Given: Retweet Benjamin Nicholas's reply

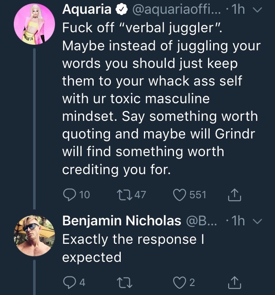Looking at the screenshot, I should tap(124, 283).
